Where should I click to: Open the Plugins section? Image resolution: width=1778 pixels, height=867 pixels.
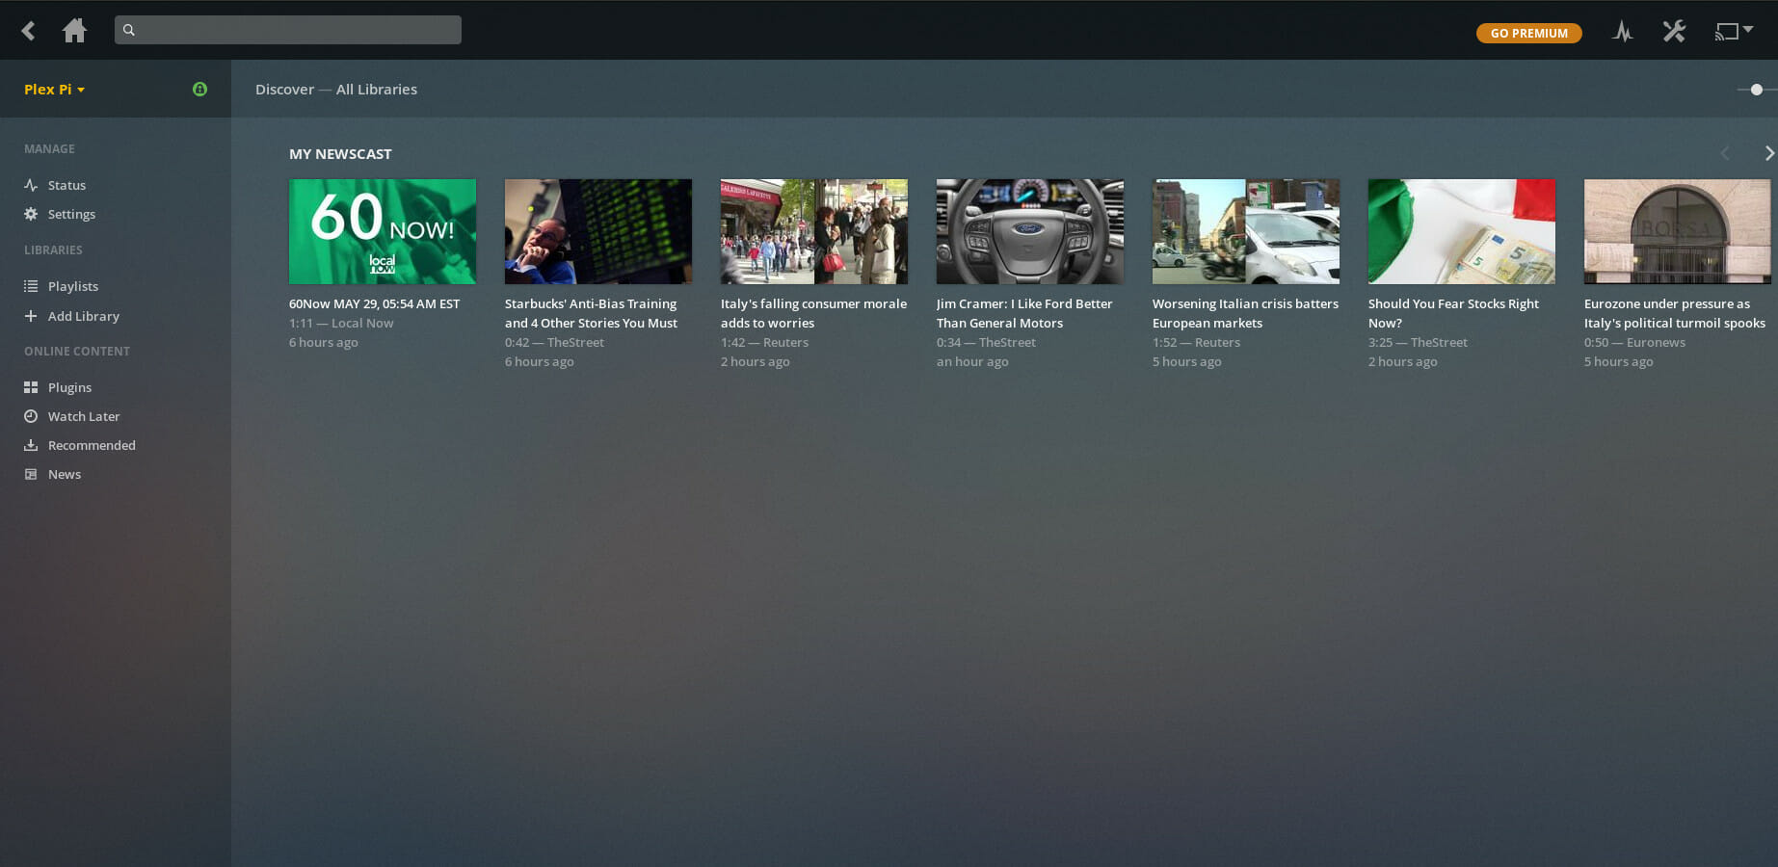click(x=69, y=387)
